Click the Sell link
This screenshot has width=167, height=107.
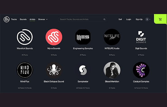pos(120,19)
